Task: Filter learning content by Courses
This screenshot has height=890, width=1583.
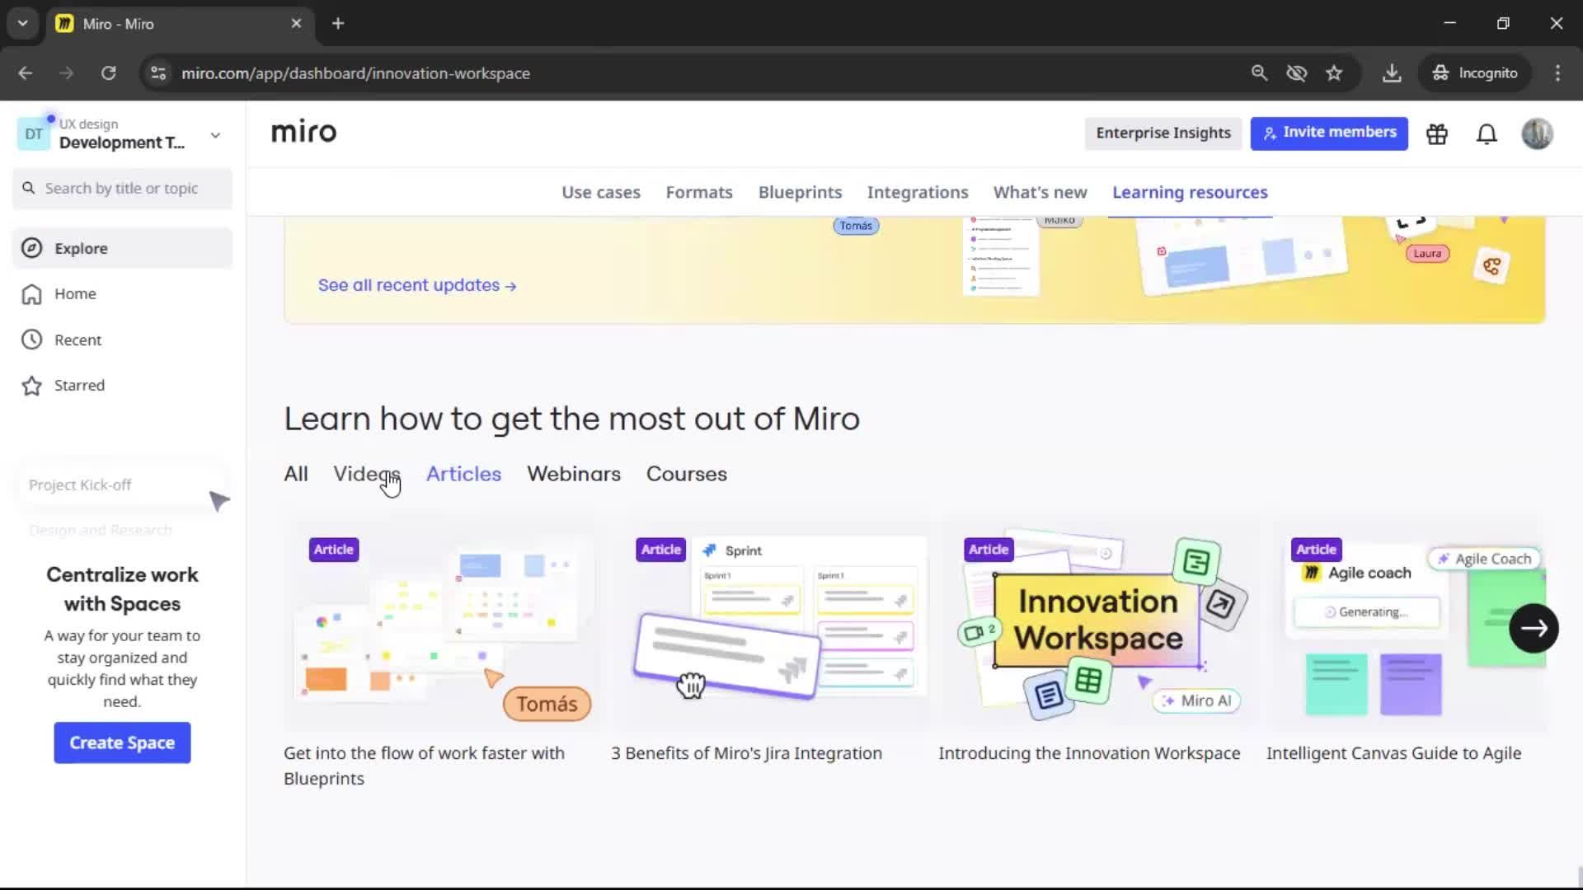Action: pos(686,474)
